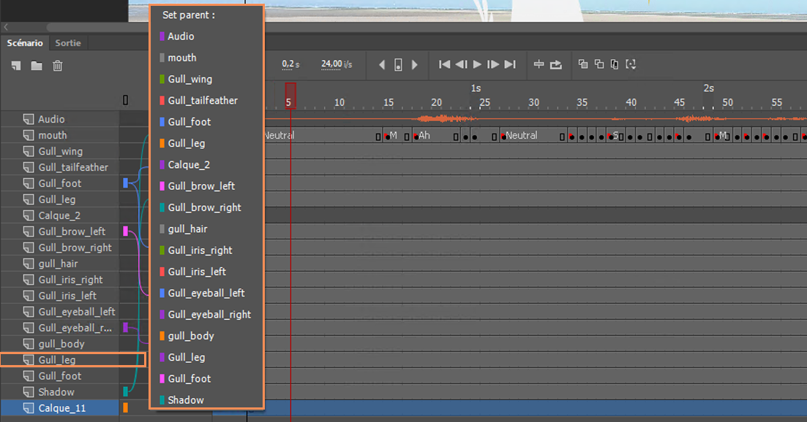The image size is (807, 422).
Task: Select the Gull_brow_right layer row
Action: pyautogui.click(x=60, y=248)
